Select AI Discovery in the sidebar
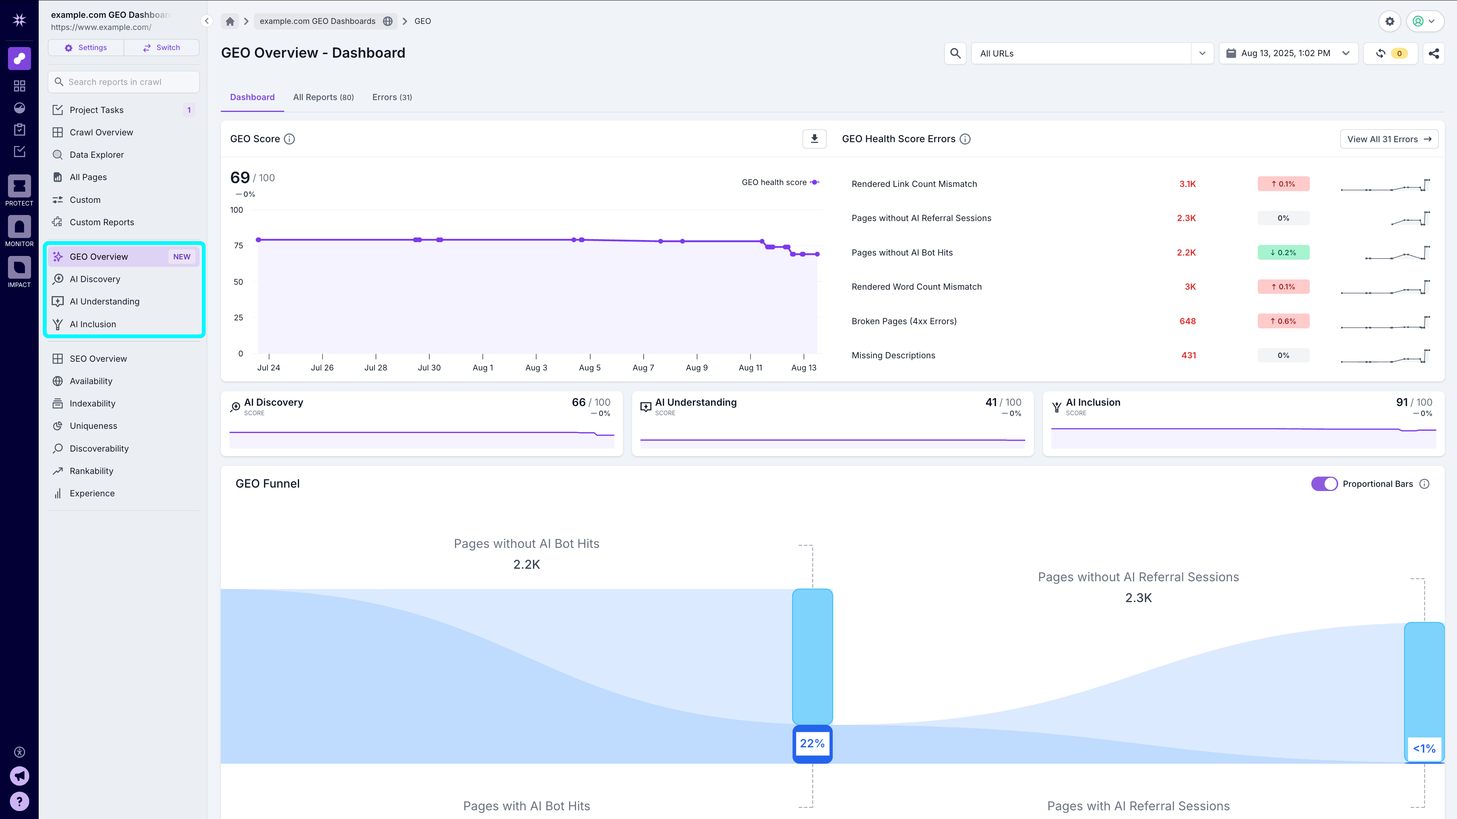Image resolution: width=1457 pixels, height=819 pixels. point(94,279)
